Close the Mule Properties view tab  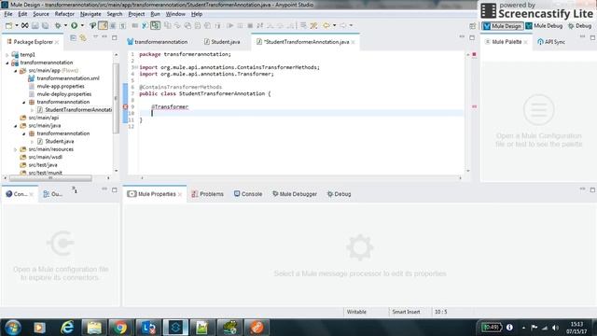[x=180, y=194]
